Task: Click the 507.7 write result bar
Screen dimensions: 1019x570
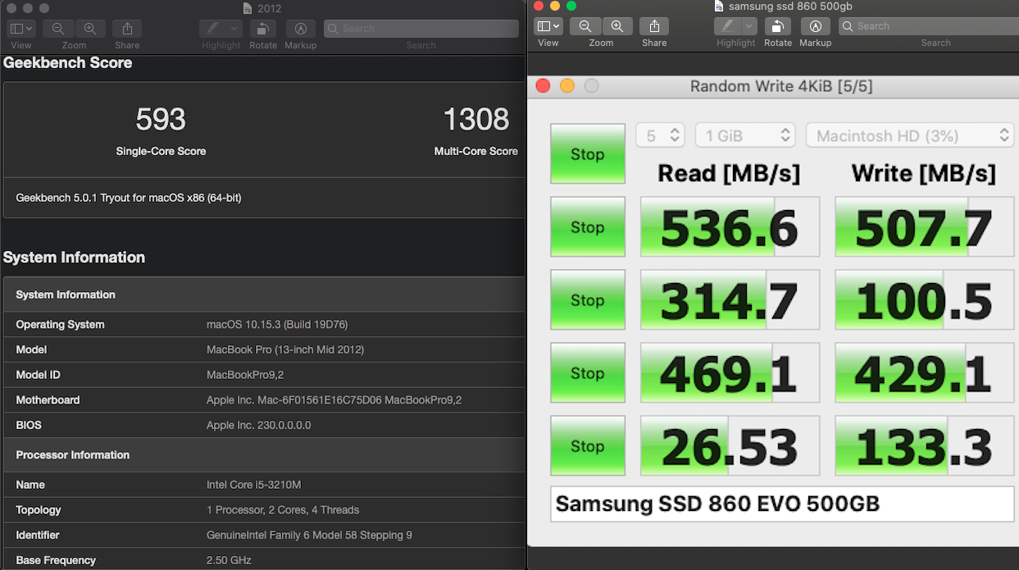Action: [925, 226]
